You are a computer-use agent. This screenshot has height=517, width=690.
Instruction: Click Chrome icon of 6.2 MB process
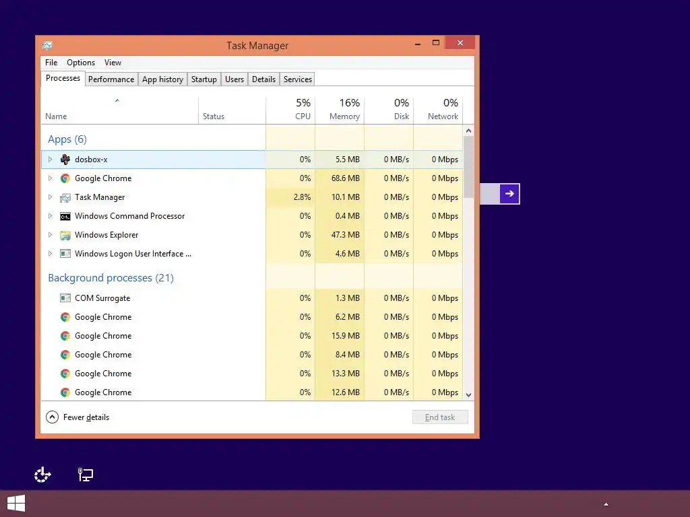[x=65, y=317]
